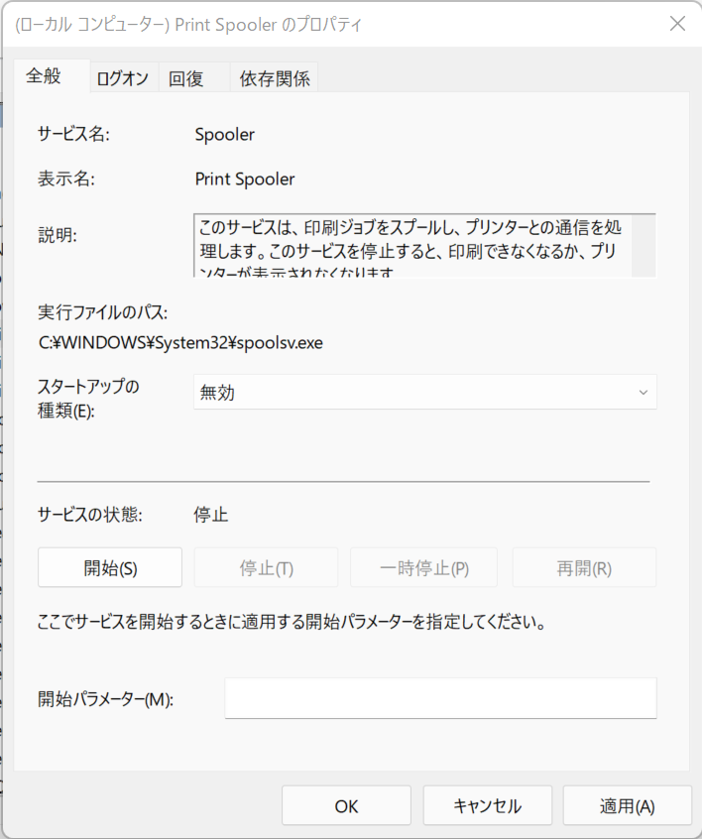Open the ログオン tab
Screen dimensions: 702x839
coord(124,78)
